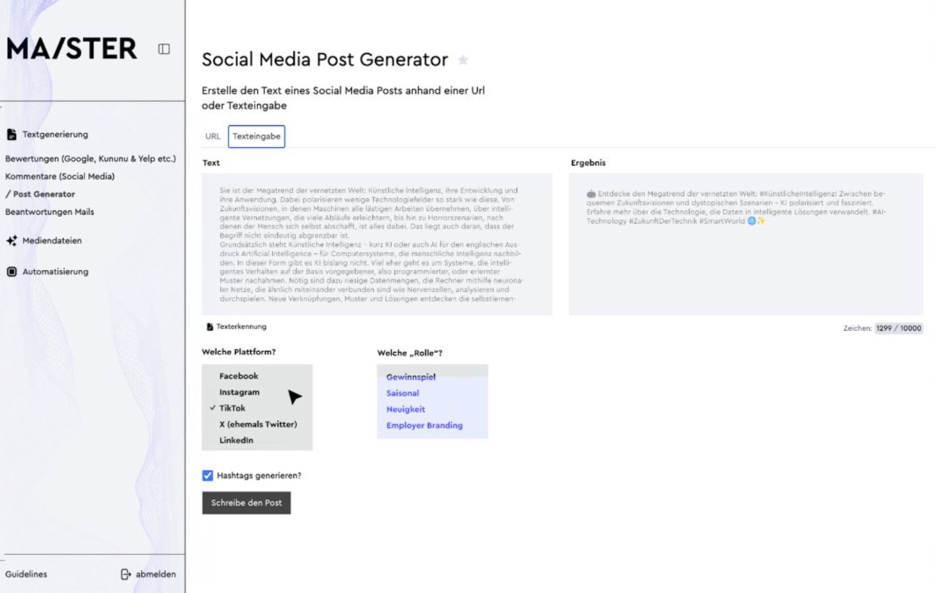Open the Guidelines link
The height and width of the screenshot is (593, 936).
coord(26,574)
